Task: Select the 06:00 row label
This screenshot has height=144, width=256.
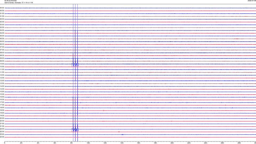Action: (x=2, y=42)
